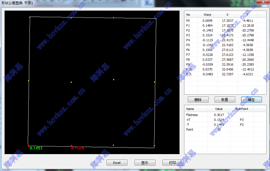270x171 pixels.
Task: Click Warp value -0.1115
Action: point(207,40)
